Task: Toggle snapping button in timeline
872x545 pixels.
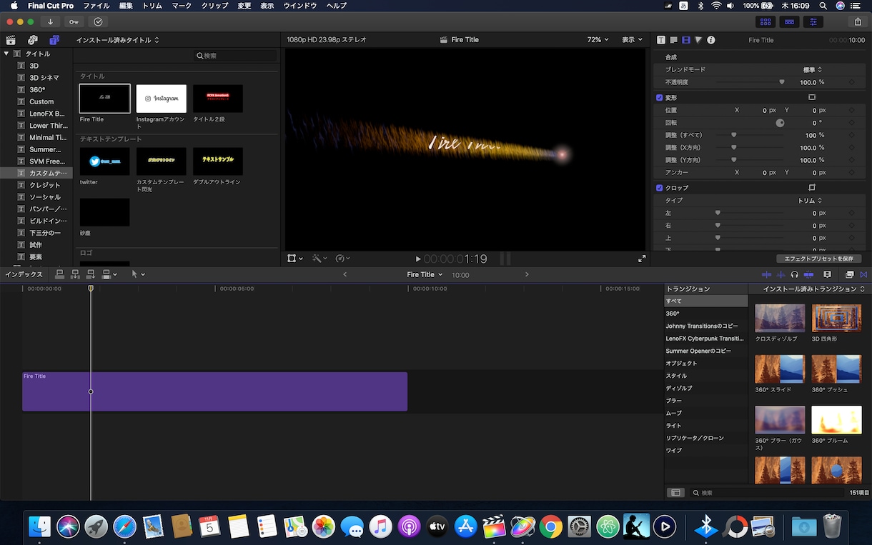Action: click(808, 274)
